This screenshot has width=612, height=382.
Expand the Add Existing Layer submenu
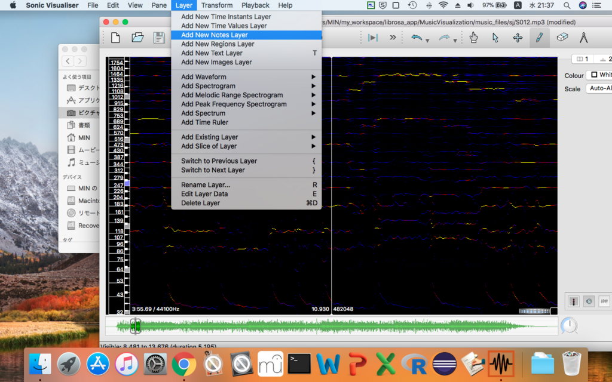(246, 137)
